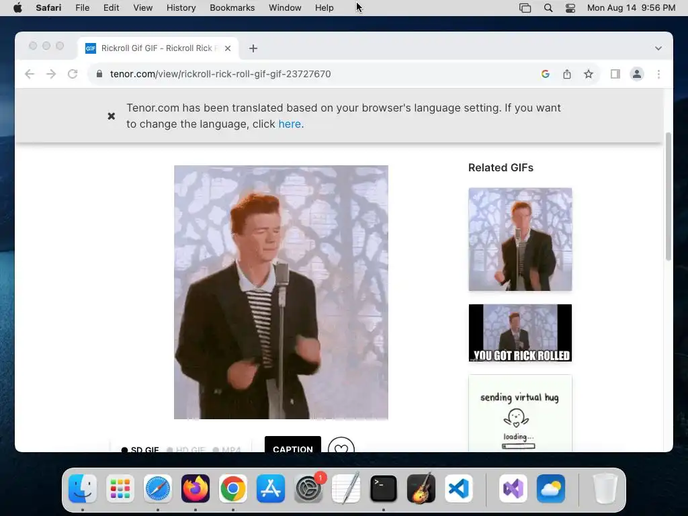Follow the 'here' language link

pos(290,124)
